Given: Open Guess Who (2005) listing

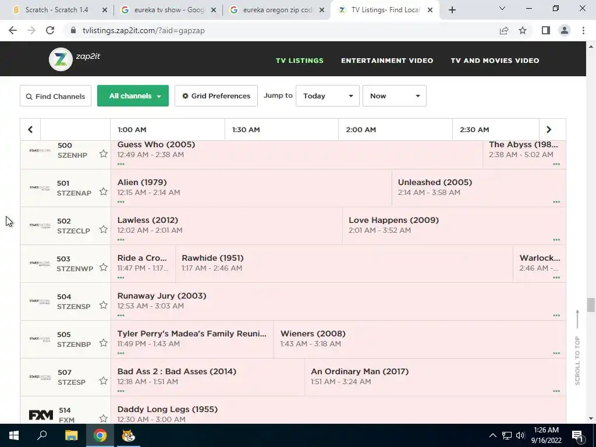Looking at the screenshot, I should click(x=156, y=144).
